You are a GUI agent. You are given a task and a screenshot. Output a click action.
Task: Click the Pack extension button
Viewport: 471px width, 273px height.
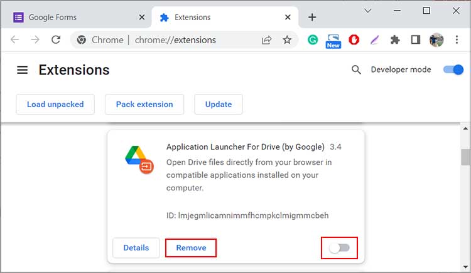[x=144, y=105]
